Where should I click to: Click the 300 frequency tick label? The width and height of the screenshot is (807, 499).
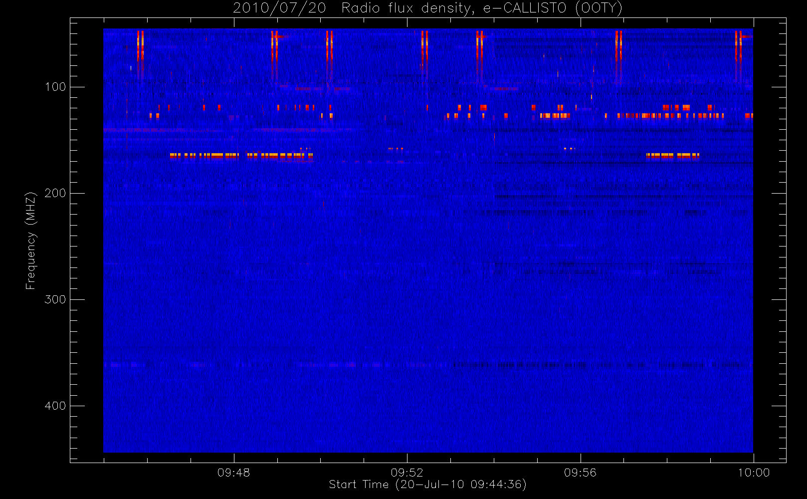55,299
